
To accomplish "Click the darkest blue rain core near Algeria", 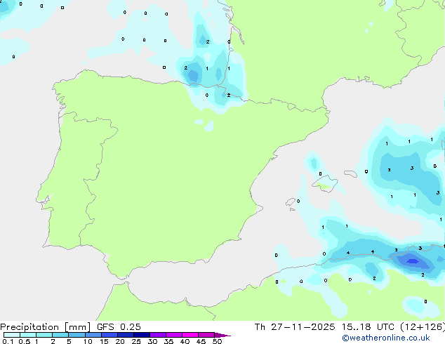I will coord(413,261).
